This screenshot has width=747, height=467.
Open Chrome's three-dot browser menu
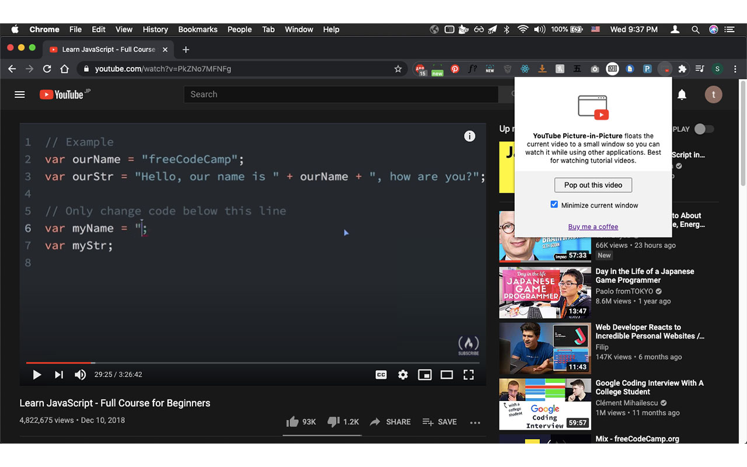coord(735,68)
